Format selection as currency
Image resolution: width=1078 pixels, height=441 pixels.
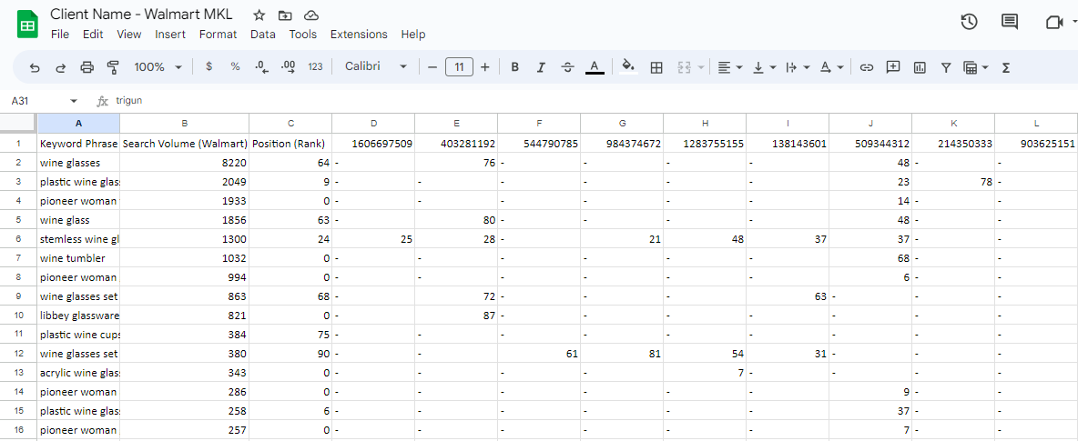point(209,67)
